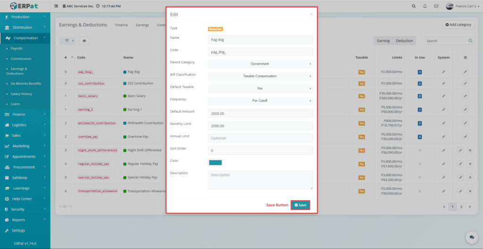Click the teal Color swatch
This screenshot has width=483, height=249.
click(215, 162)
